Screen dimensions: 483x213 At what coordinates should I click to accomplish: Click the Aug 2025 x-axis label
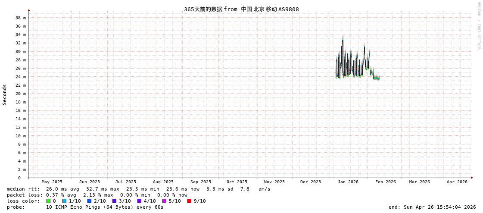(x=163, y=182)
